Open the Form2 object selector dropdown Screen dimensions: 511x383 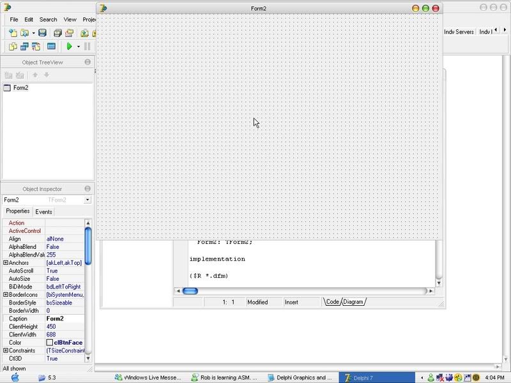click(x=87, y=200)
